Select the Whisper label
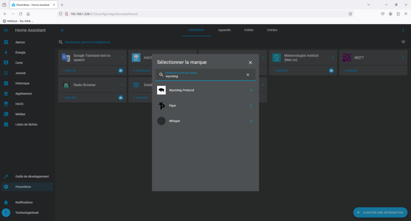The height and width of the screenshot is (221, 411). coord(175,121)
